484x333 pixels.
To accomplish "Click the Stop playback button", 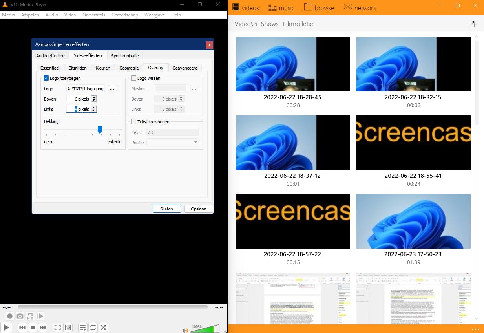I will (x=33, y=328).
